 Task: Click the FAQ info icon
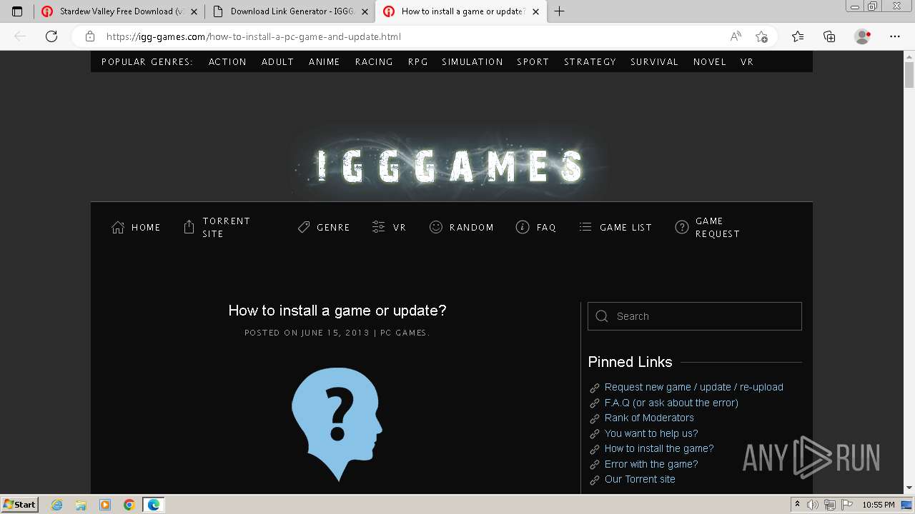click(x=523, y=227)
